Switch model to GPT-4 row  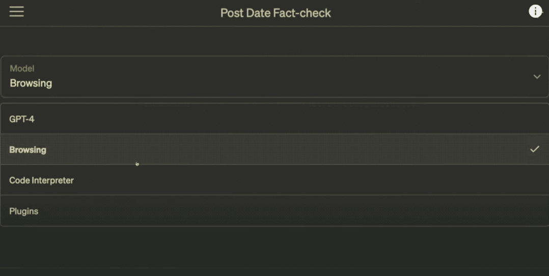point(274,119)
